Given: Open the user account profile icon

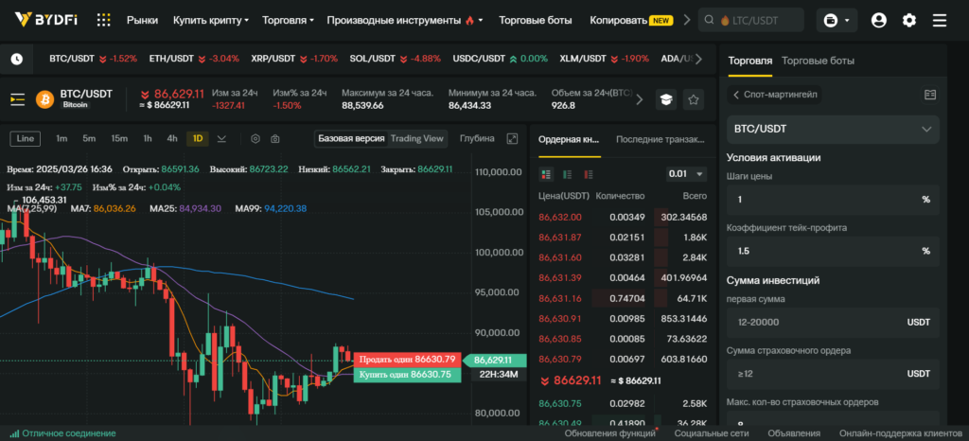Looking at the screenshot, I should point(879,20).
